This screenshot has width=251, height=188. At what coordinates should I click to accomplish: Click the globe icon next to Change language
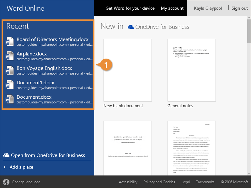[x=6, y=182]
